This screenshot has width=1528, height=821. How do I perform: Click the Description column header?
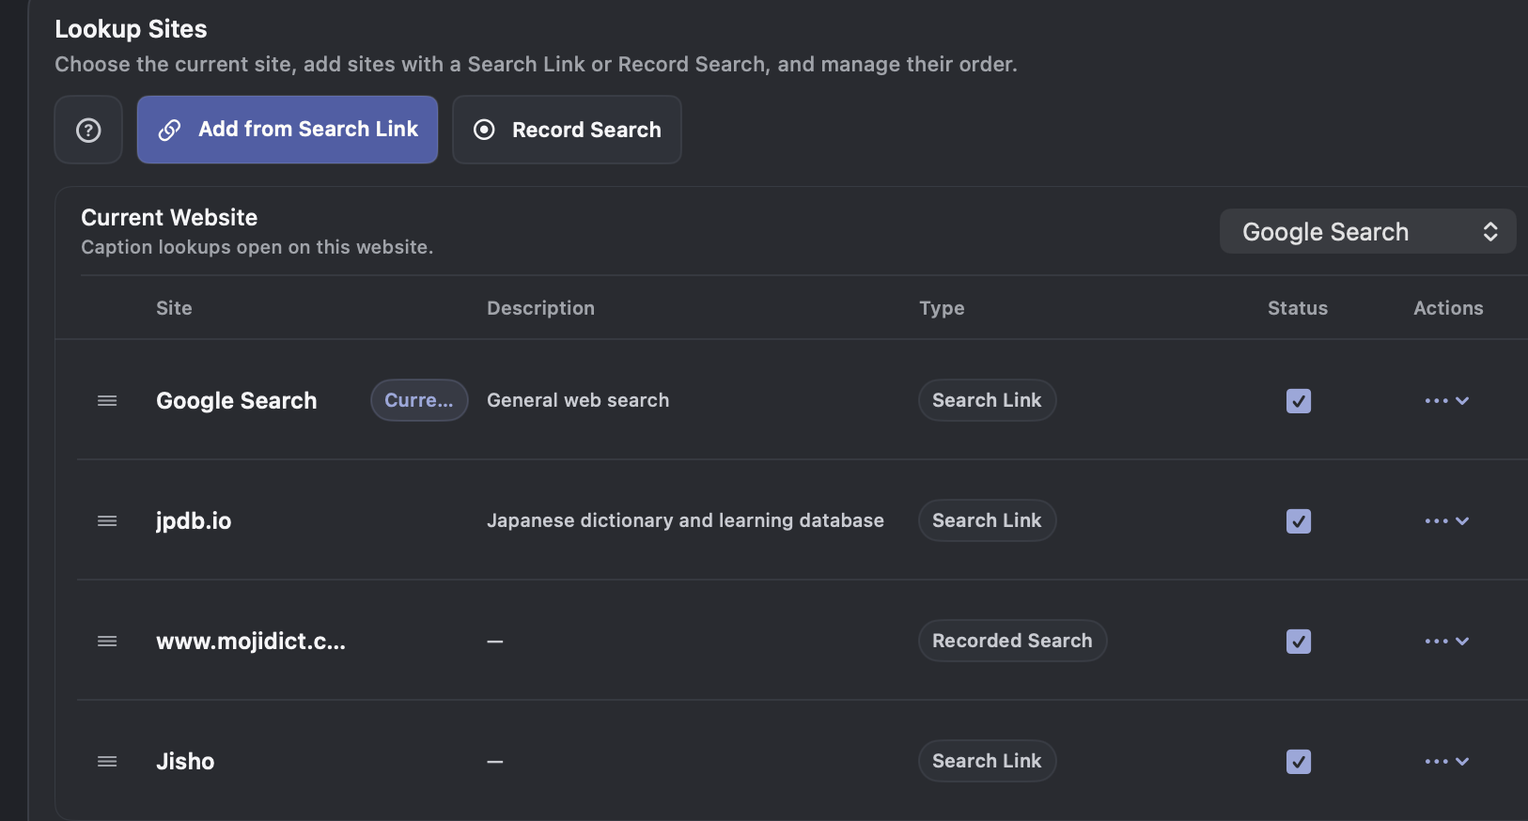coord(540,308)
